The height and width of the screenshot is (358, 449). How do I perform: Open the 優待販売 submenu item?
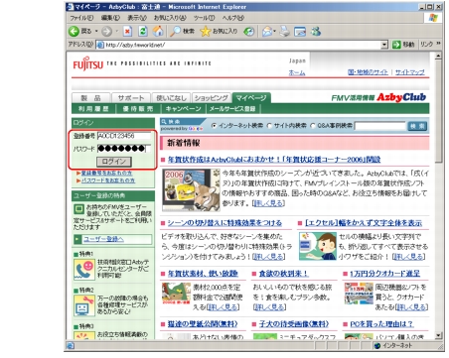138,109
